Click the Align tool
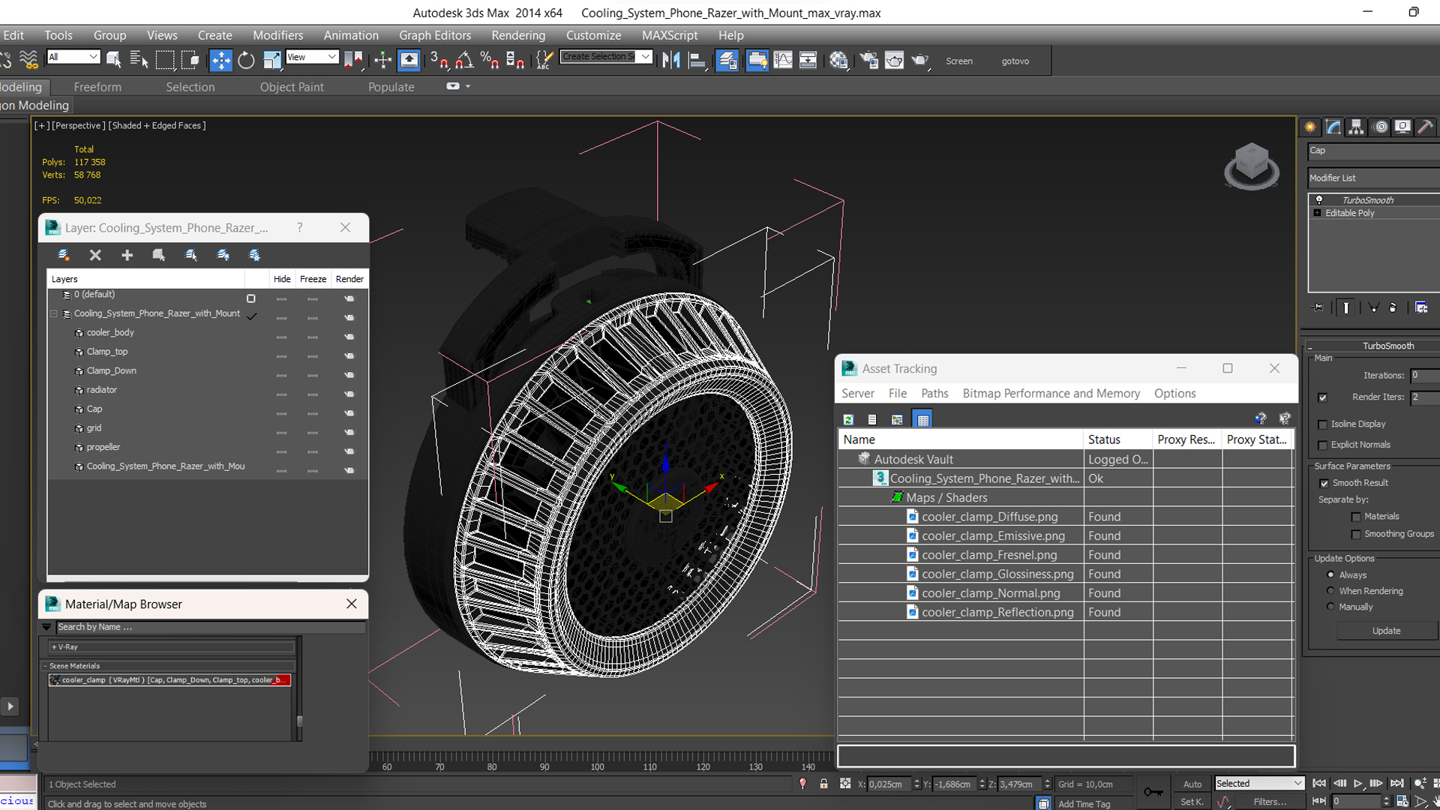 click(x=697, y=60)
